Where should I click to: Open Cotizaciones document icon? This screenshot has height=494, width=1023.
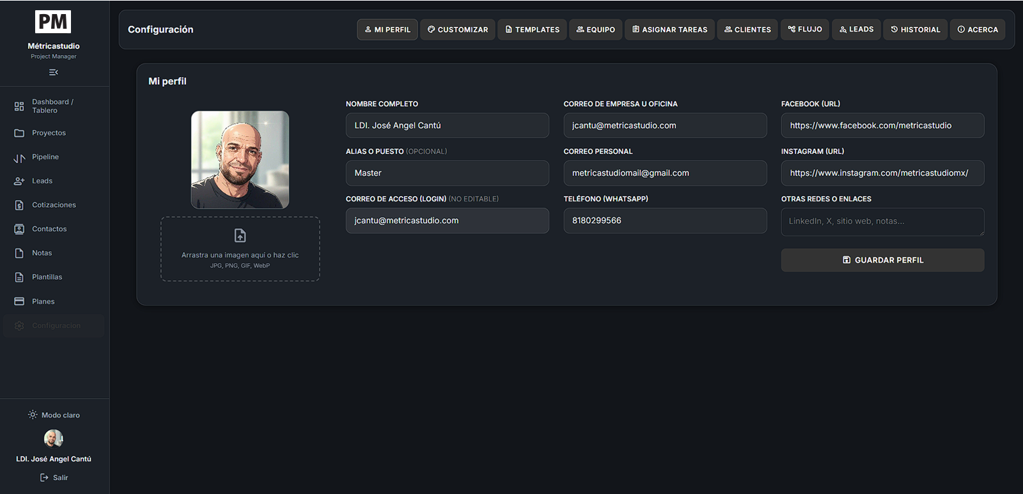19,205
